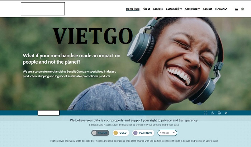Go to the Home Page menu item

pyautogui.click(x=133, y=9)
